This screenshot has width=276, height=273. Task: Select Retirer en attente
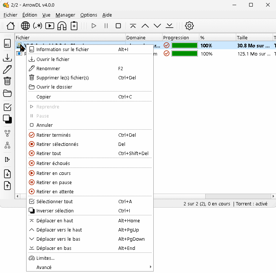(90, 191)
